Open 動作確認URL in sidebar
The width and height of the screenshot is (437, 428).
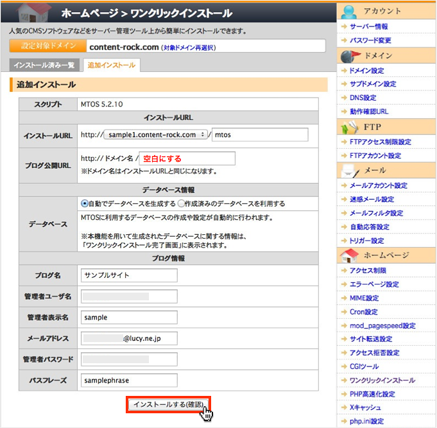click(x=369, y=112)
